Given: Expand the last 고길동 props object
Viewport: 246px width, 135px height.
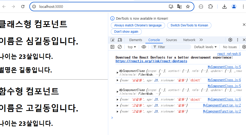Looking at the screenshot, I should click(117, 111).
